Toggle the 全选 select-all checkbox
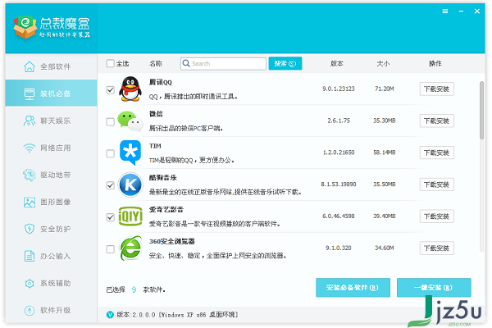Image resolution: width=492 pixels, height=328 pixels. coord(110,63)
